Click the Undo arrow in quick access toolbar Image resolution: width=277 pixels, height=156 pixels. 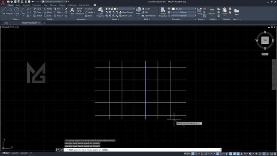tap(32, 2)
